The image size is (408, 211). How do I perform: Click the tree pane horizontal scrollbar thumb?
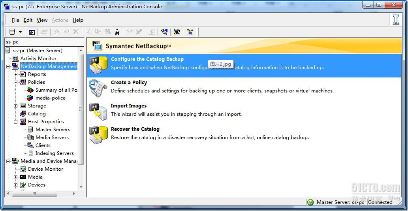tap(34, 194)
